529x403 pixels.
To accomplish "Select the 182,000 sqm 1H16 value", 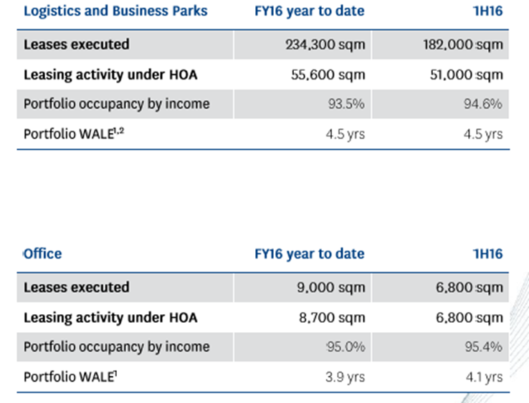I will pyautogui.click(x=463, y=44).
